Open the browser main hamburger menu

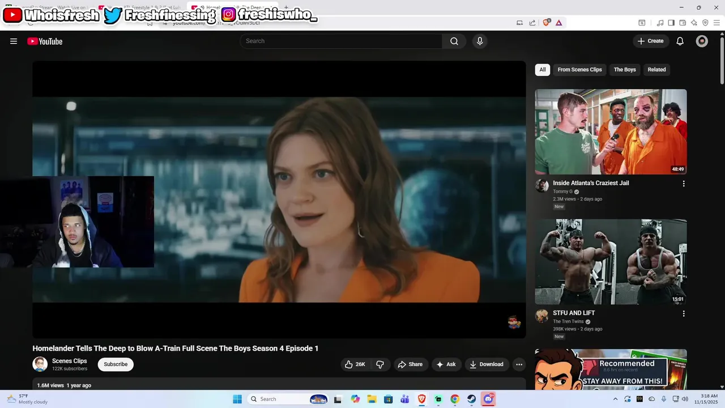pyautogui.click(x=717, y=23)
